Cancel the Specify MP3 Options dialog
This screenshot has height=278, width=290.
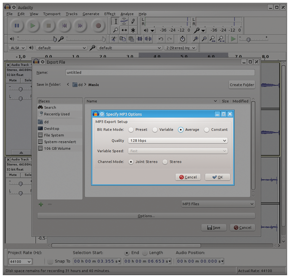188,177
